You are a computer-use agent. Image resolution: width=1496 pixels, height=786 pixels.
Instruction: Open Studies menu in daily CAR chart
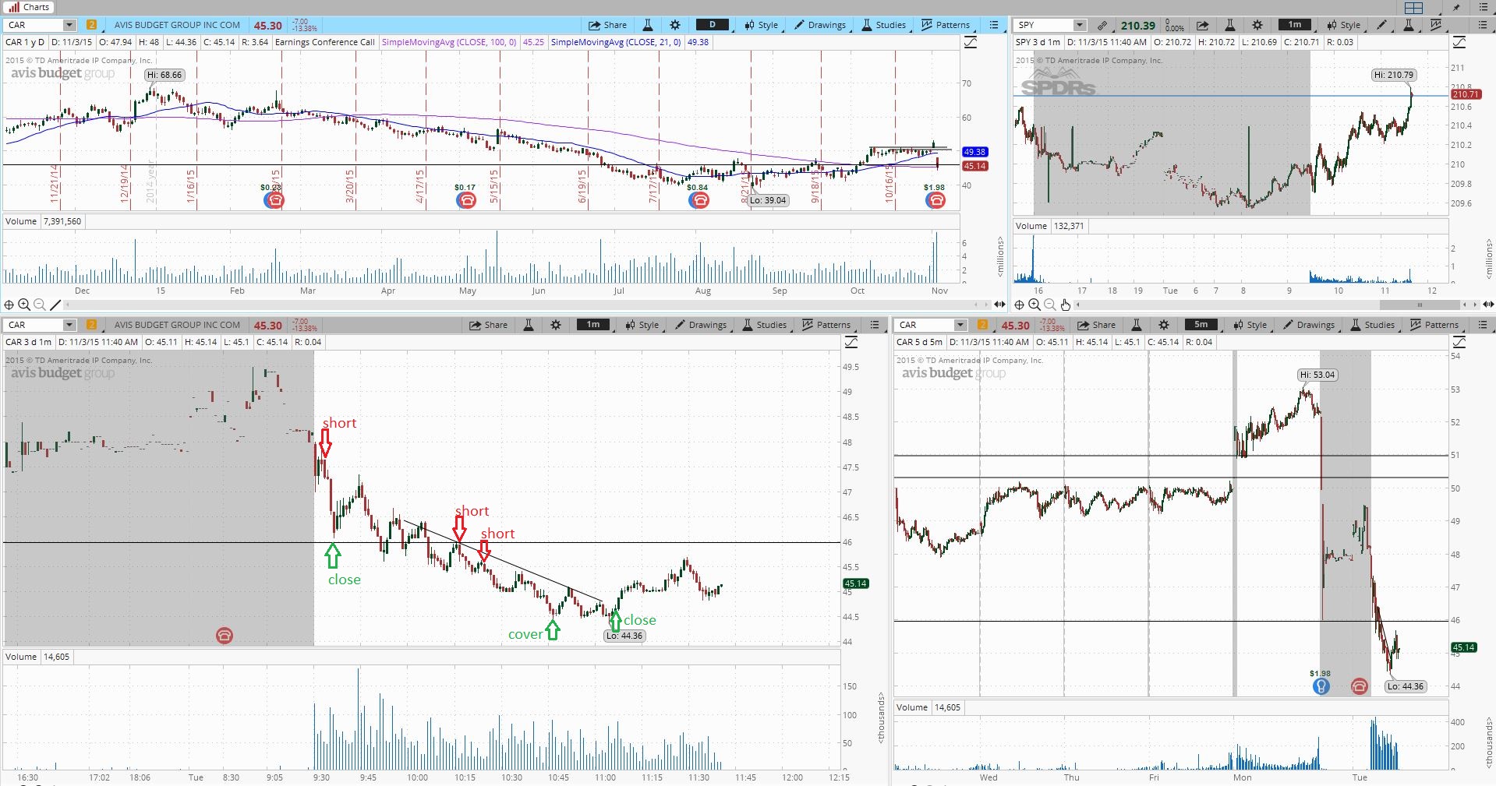(x=884, y=25)
